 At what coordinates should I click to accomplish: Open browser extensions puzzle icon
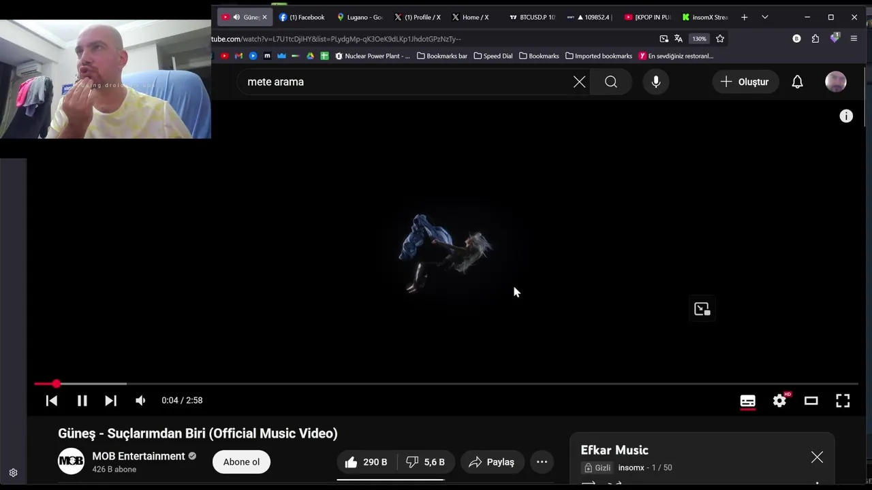pos(815,39)
